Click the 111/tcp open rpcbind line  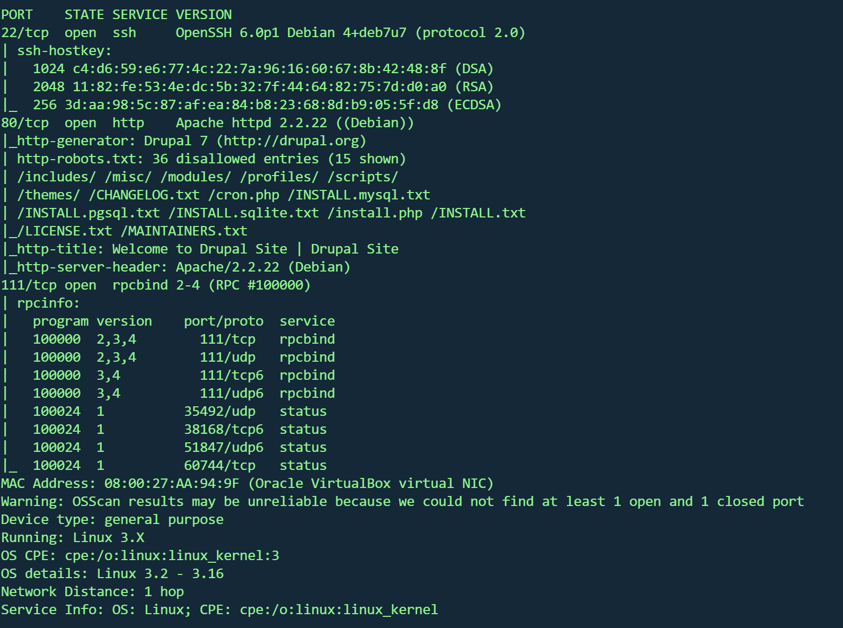click(x=155, y=285)
